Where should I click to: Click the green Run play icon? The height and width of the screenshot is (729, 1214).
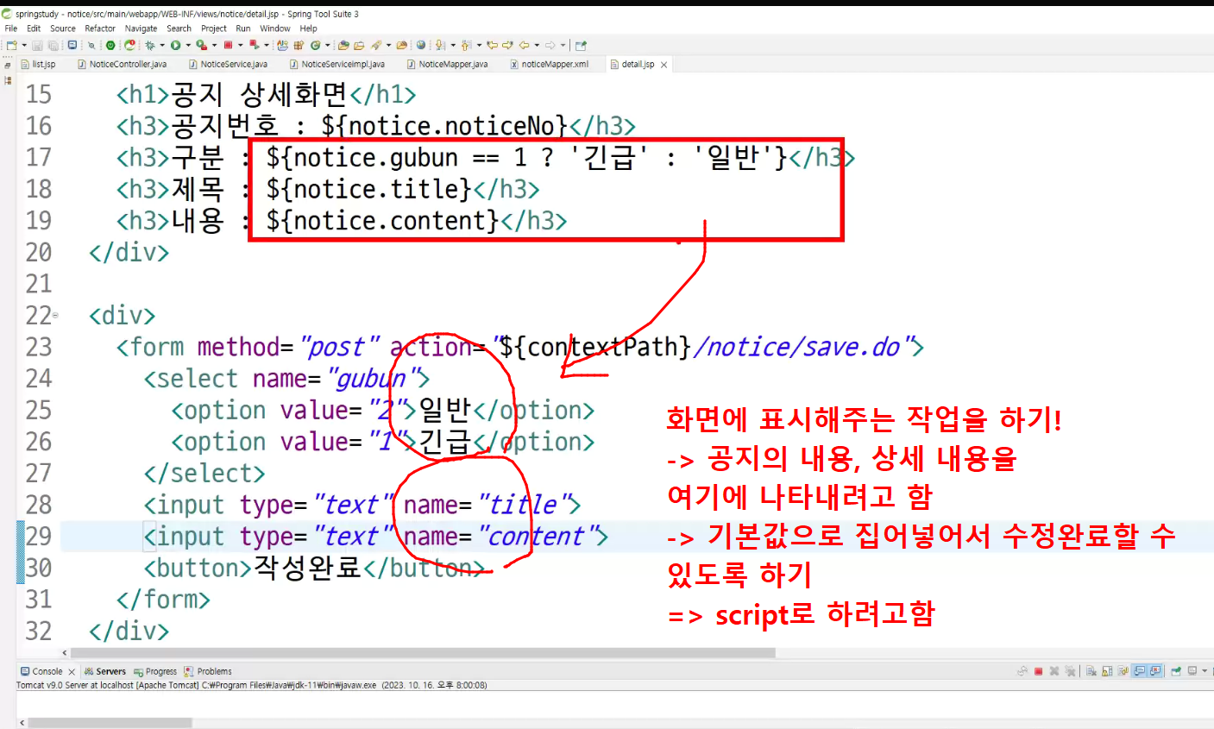tap(175, 45)
